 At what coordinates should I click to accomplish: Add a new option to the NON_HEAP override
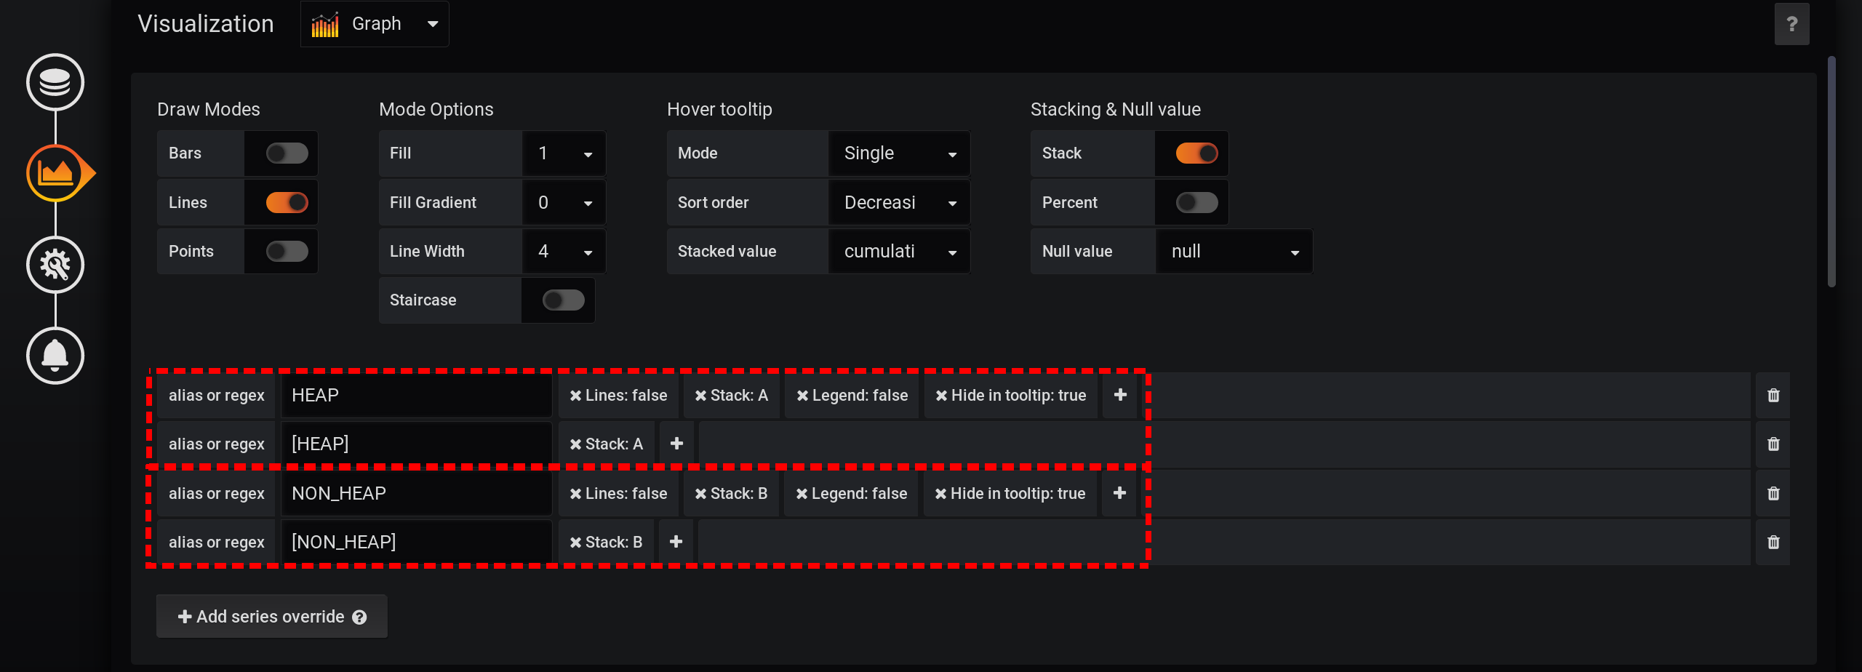pyautogui.click(x=1119, y=493)
